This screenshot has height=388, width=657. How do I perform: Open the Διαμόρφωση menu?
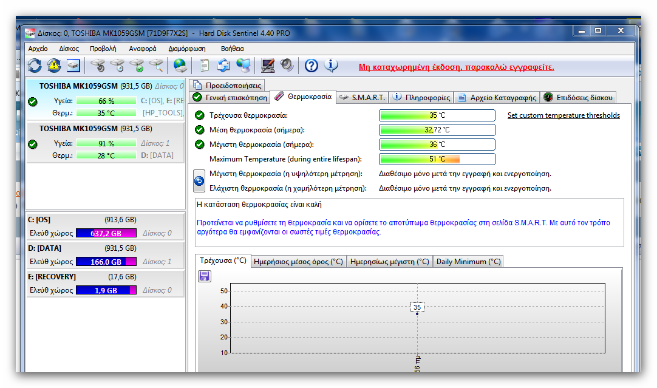[187, 49]
